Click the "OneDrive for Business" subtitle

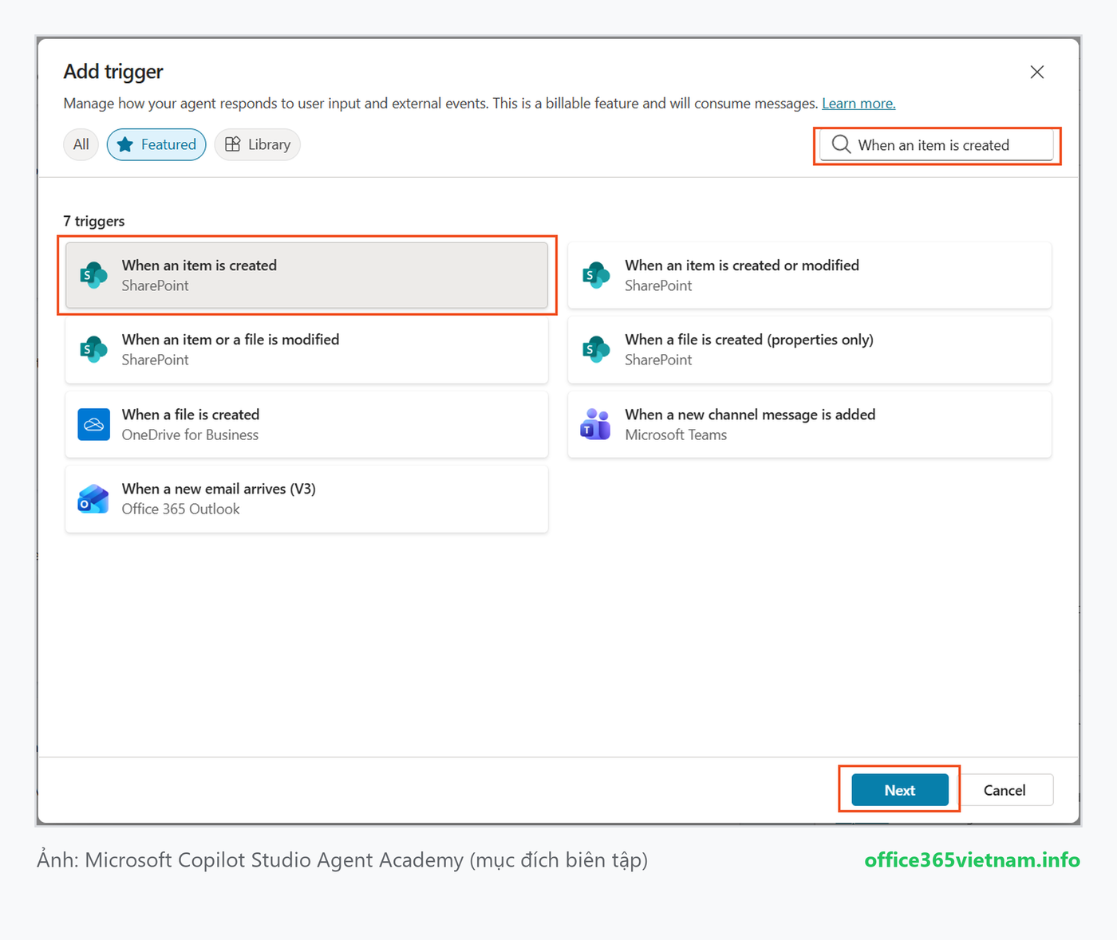coord(190,435)
